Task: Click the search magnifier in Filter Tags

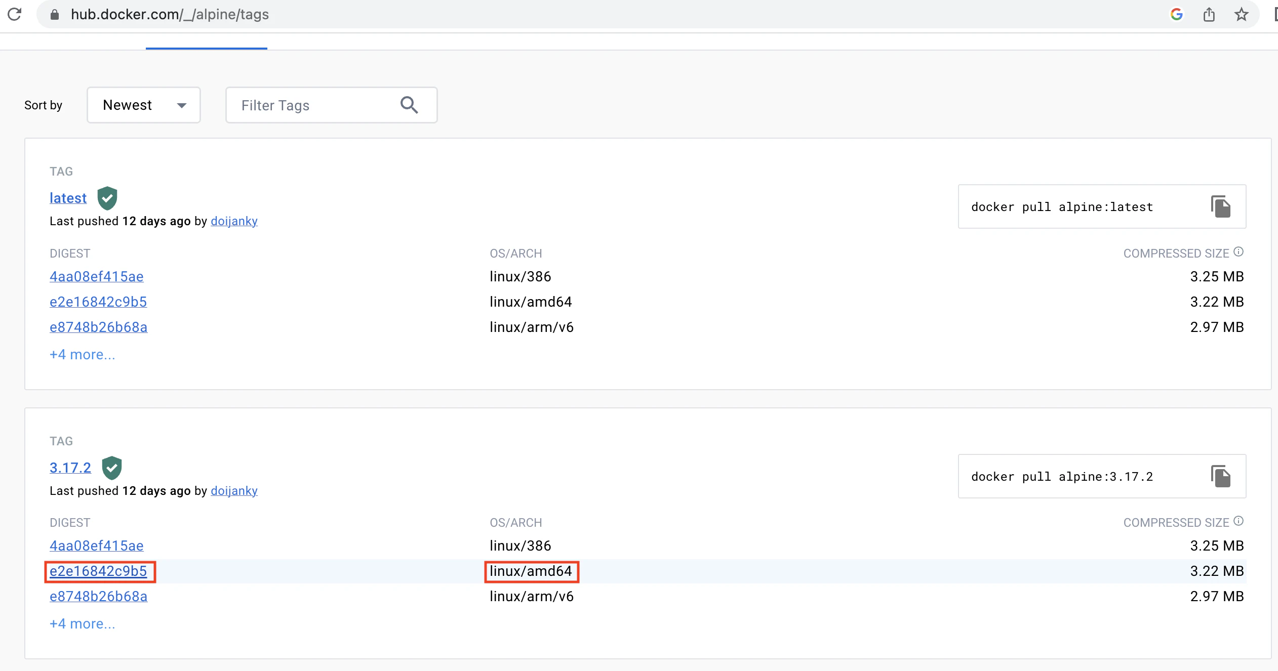Action: click(x=409, y=105)
